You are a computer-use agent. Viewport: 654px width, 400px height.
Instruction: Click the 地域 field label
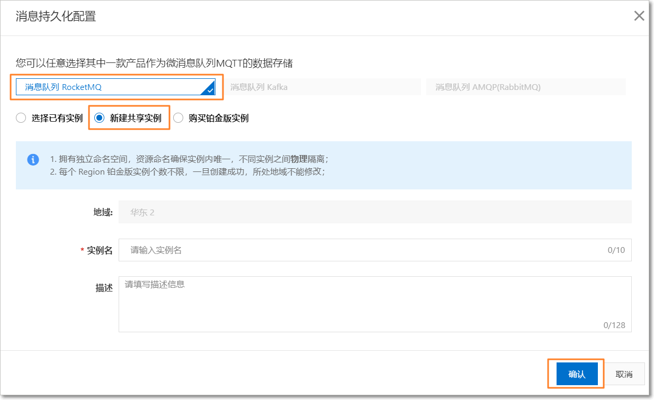click(103, 212)
